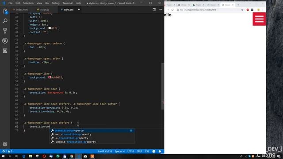This screenshot has height=159, width=283.
Task: Open a new Chrome tab with plus button
Action: (238, 5)
